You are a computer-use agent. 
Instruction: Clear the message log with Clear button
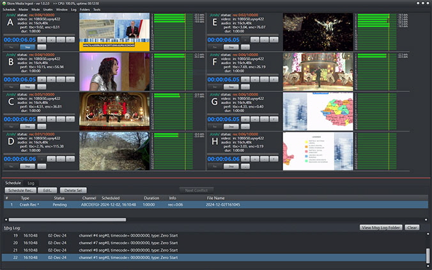point(412,228)
